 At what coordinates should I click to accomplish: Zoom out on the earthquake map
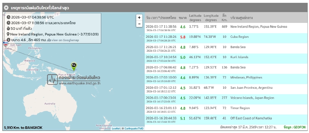[x=139, y=24]
